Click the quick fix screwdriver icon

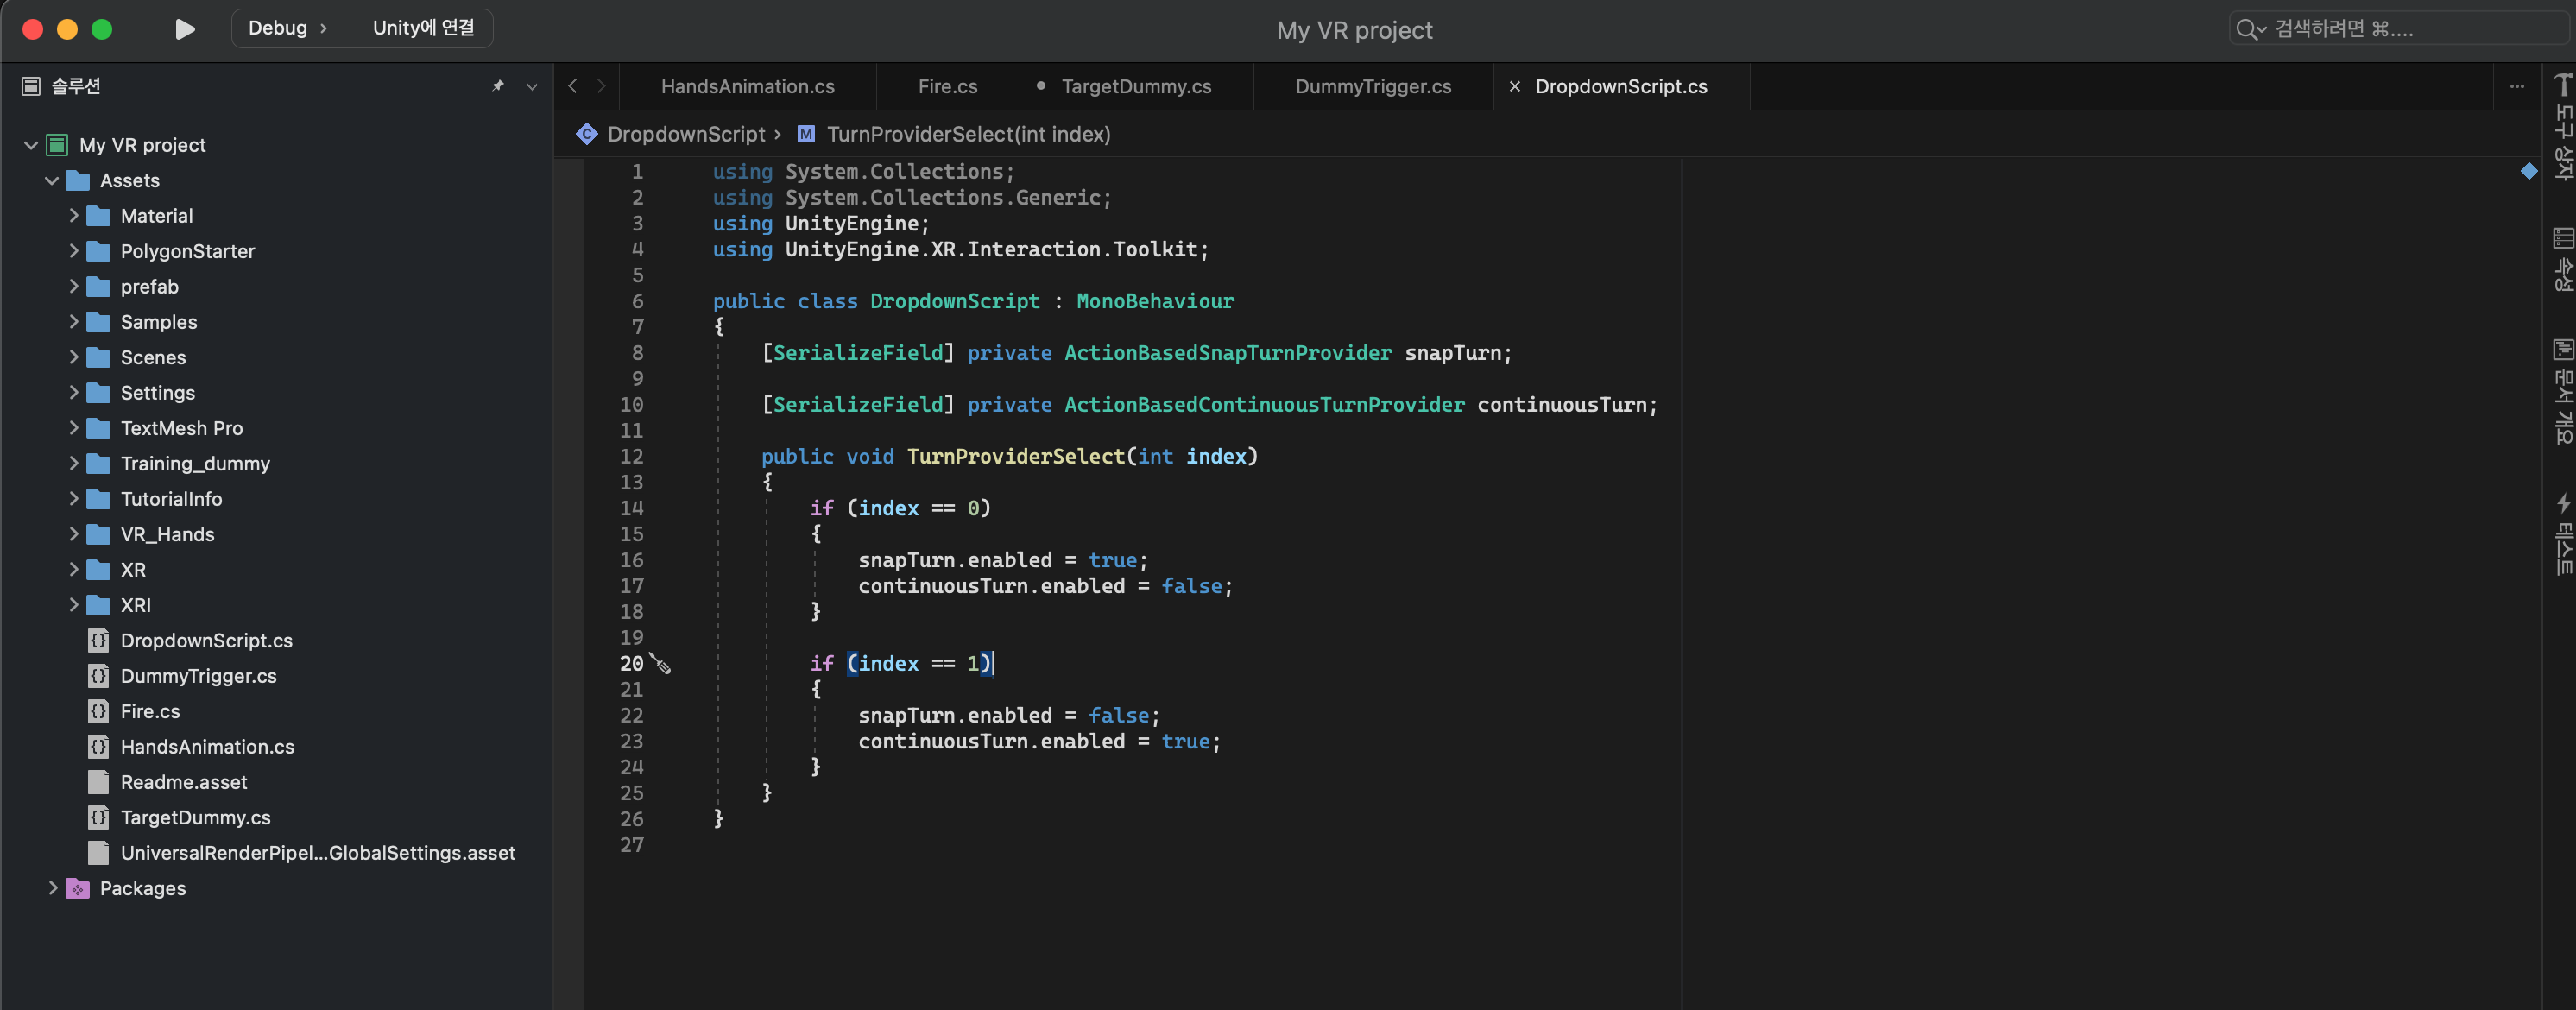pos(660,663)
